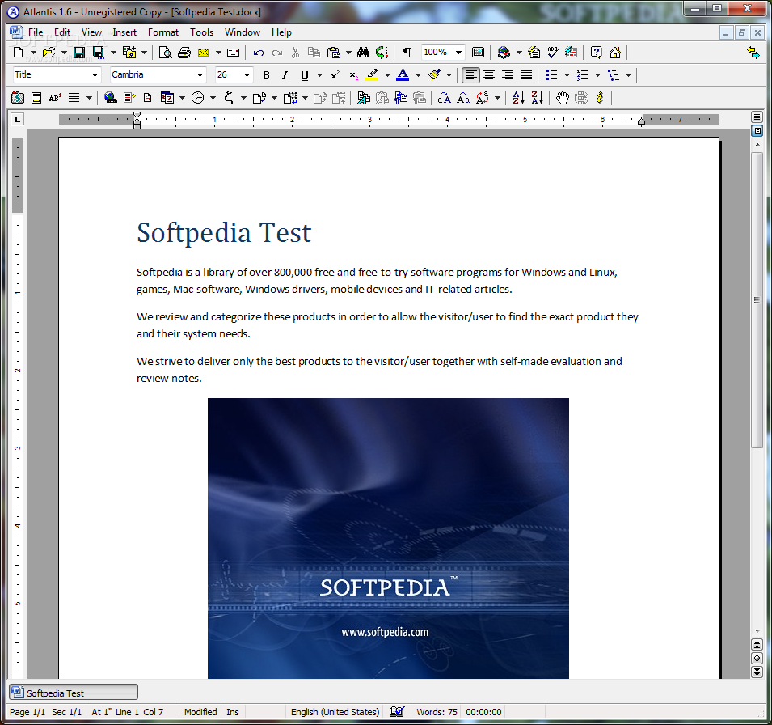Send document by email using the envelope icon
Screen dimensions: 772x725
click(204, 53)
